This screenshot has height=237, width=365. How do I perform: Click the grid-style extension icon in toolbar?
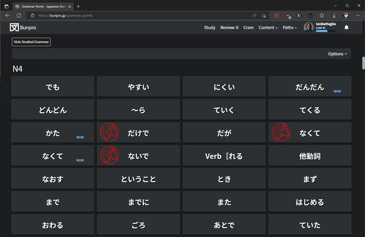pos(299,15)
